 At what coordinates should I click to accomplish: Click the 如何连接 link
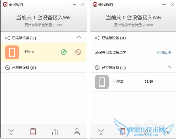pyautogui.click(x=164, y=53)
